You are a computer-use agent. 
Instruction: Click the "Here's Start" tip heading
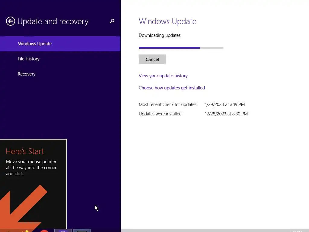coord(25,151)
